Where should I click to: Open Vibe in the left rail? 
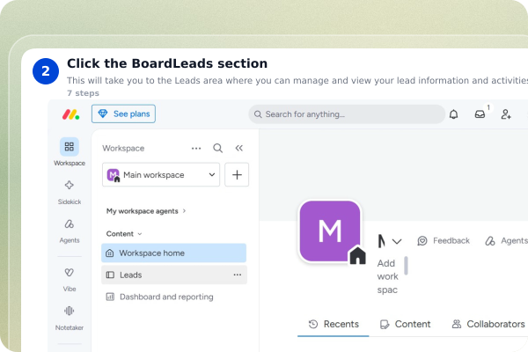click(70, 280)
